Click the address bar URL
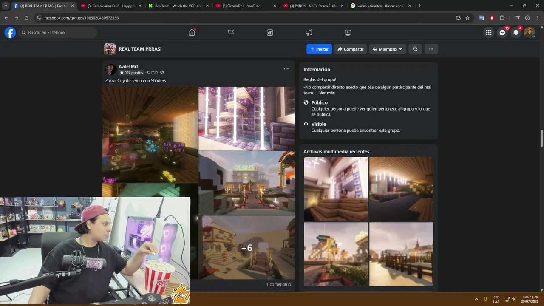The width and height of the screenshot is (544, 306). [x=82, y=18]
